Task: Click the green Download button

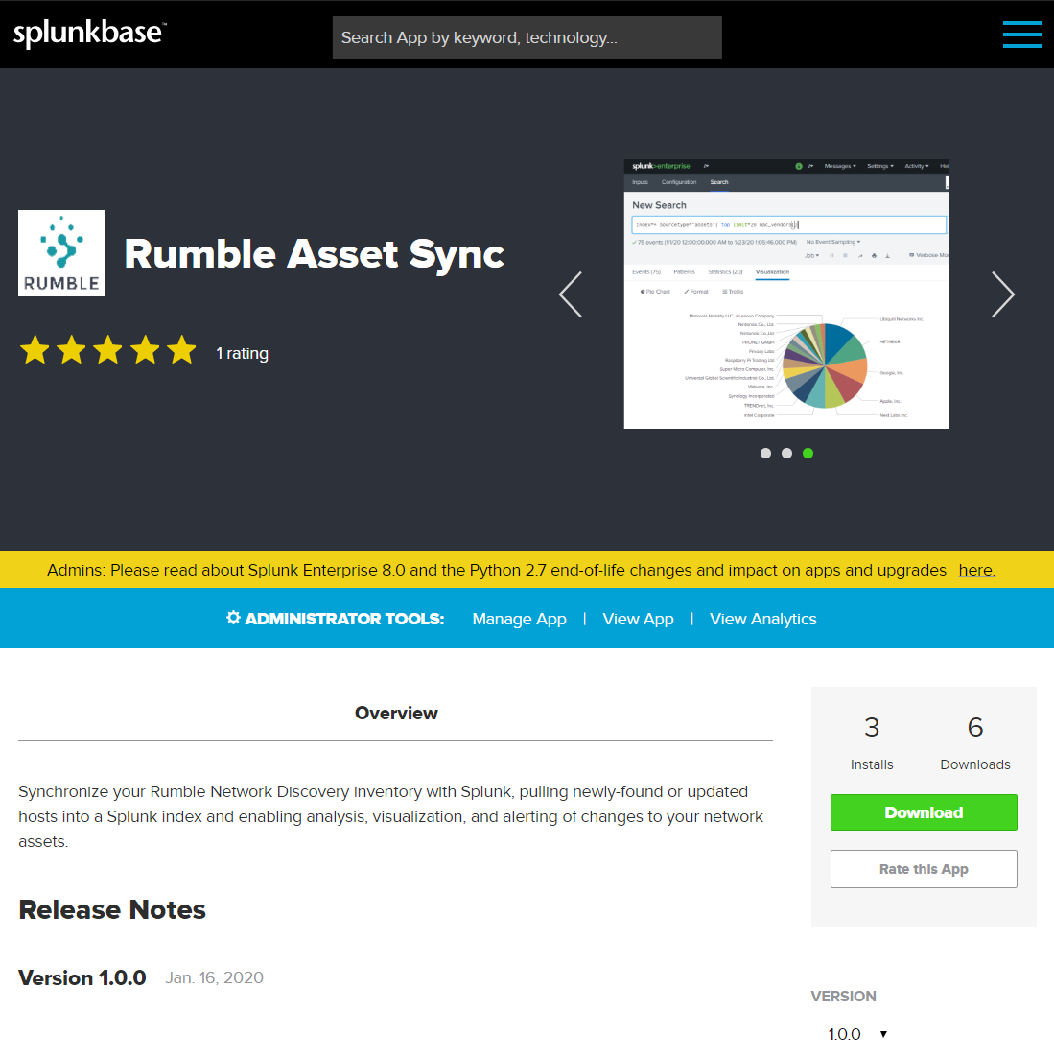Action: coord(923,811)
